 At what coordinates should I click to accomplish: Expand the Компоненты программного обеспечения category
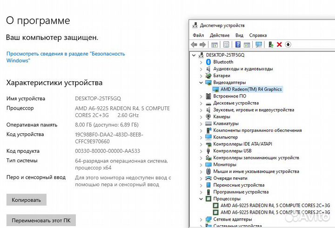coord(201,131)
